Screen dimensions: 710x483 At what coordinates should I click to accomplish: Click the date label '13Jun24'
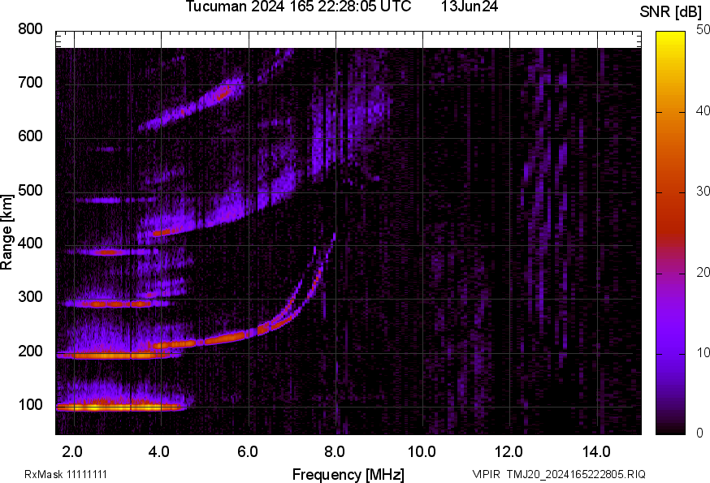point(470,6)
